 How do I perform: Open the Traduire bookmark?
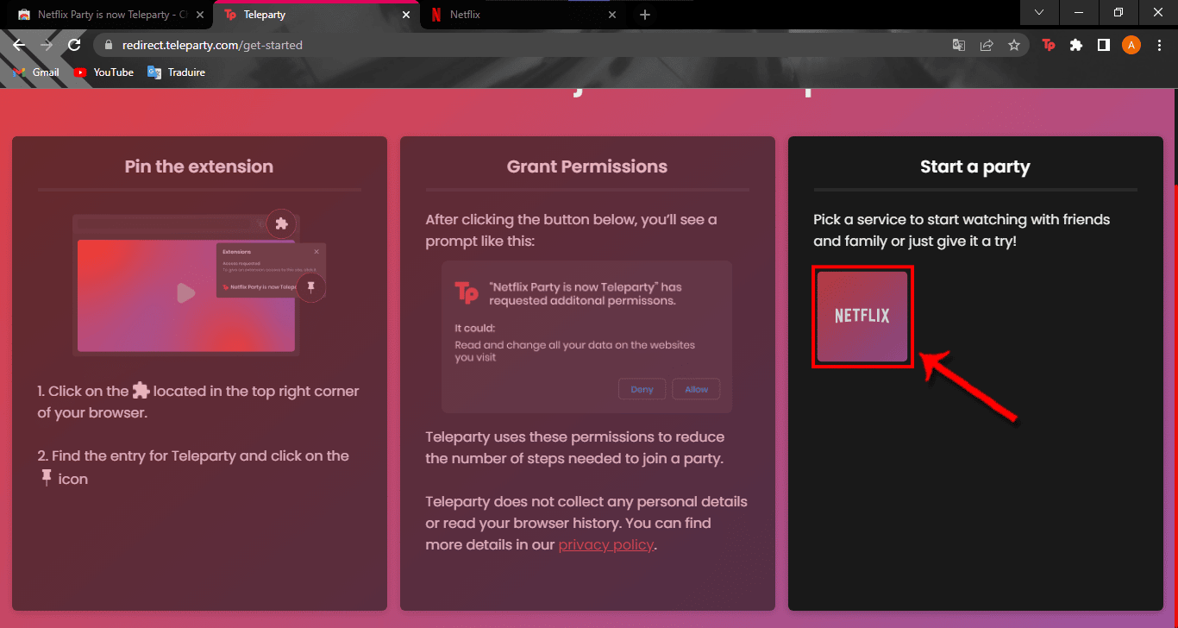pos(177,72)
